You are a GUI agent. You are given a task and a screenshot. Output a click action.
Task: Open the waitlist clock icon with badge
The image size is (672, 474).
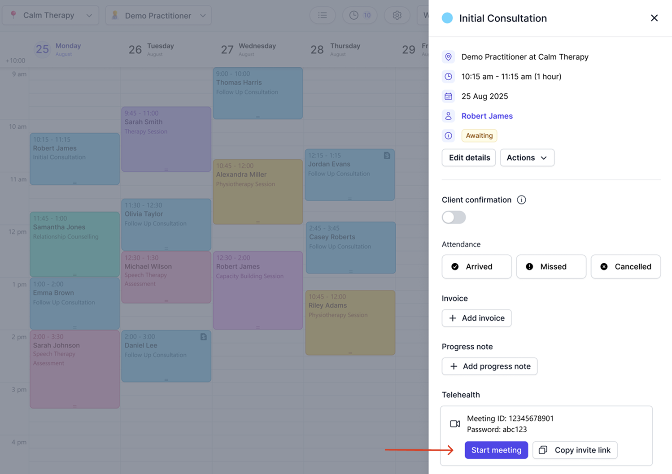[360, 15]
